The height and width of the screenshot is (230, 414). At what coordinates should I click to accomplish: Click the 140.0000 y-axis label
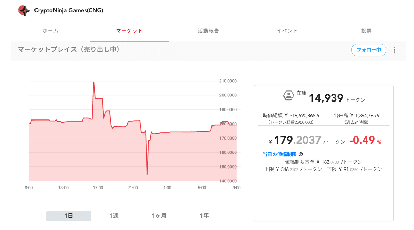tap(228, 181)
